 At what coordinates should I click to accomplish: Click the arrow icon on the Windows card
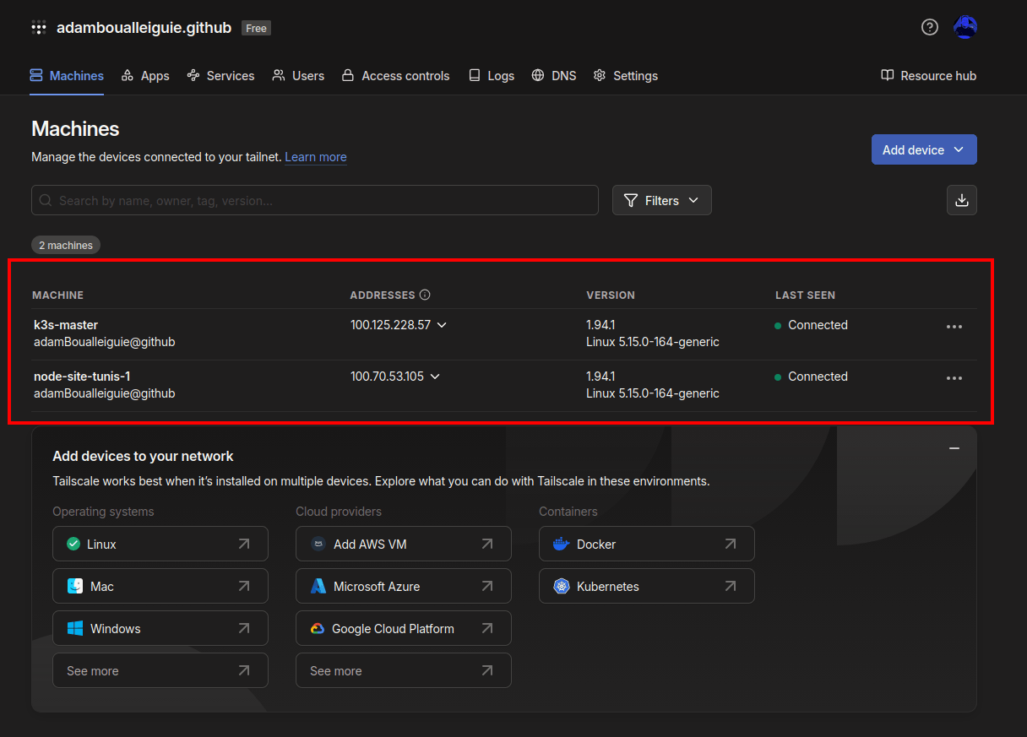[x=244, y=628]
